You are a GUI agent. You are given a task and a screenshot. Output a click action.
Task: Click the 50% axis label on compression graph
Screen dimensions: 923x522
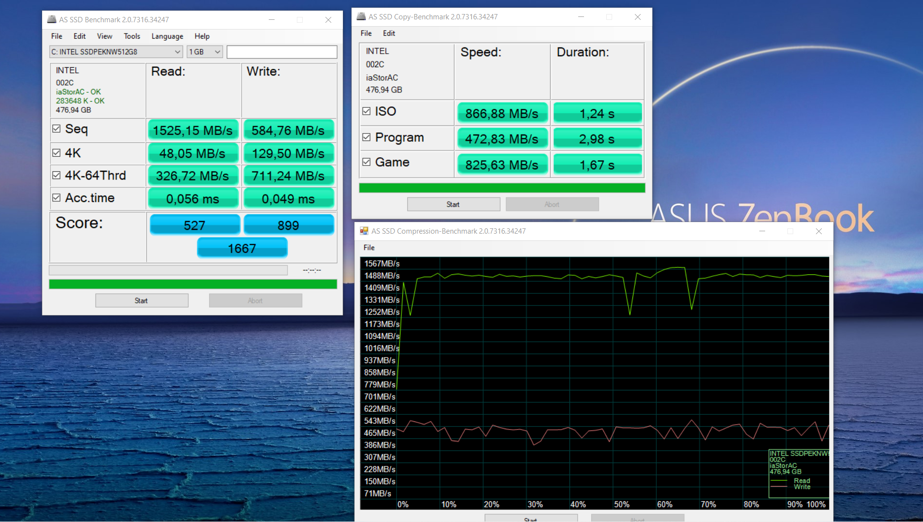click(x=622, y=504)
